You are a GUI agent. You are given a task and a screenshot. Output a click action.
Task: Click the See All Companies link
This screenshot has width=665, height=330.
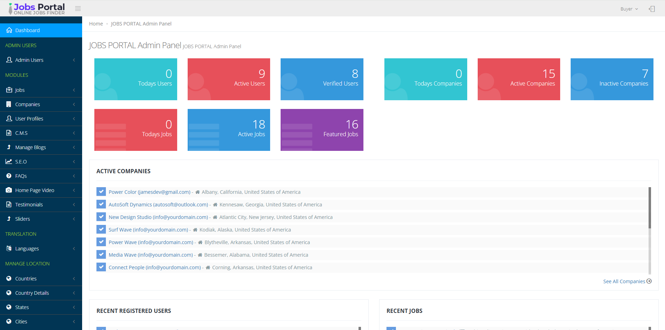pyautogui.click(x=624, y=281)
